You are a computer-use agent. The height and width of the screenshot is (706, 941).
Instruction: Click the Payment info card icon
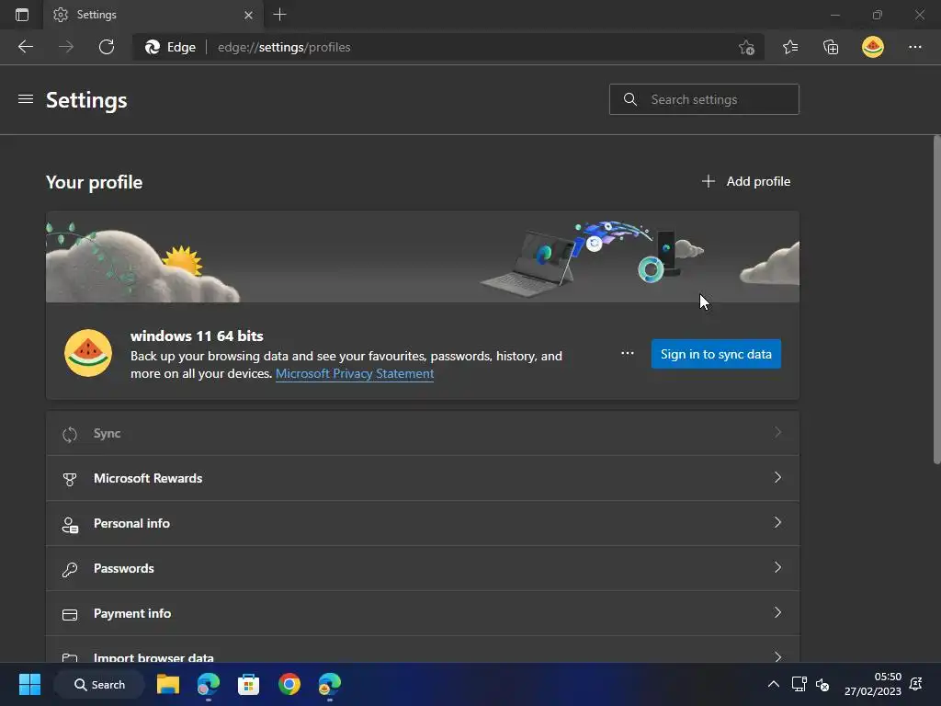click(70, 614)
